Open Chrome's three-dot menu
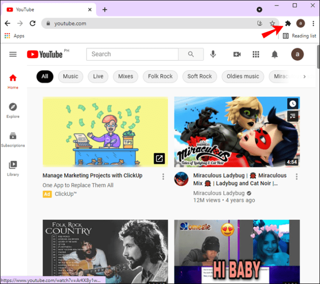Image resolution: width=320 pixels, height=284 pixels. pyautogui.click(x=313, y=23)
